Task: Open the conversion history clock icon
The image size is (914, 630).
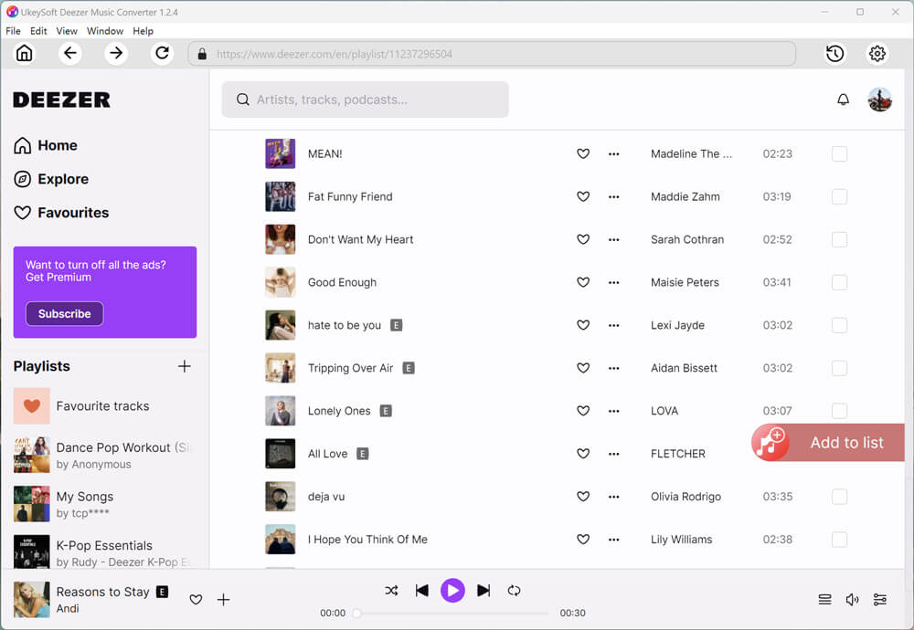Action: (834, 54)
